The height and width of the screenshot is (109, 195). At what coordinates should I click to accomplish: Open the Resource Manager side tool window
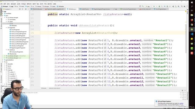click(x=1, y=23)
